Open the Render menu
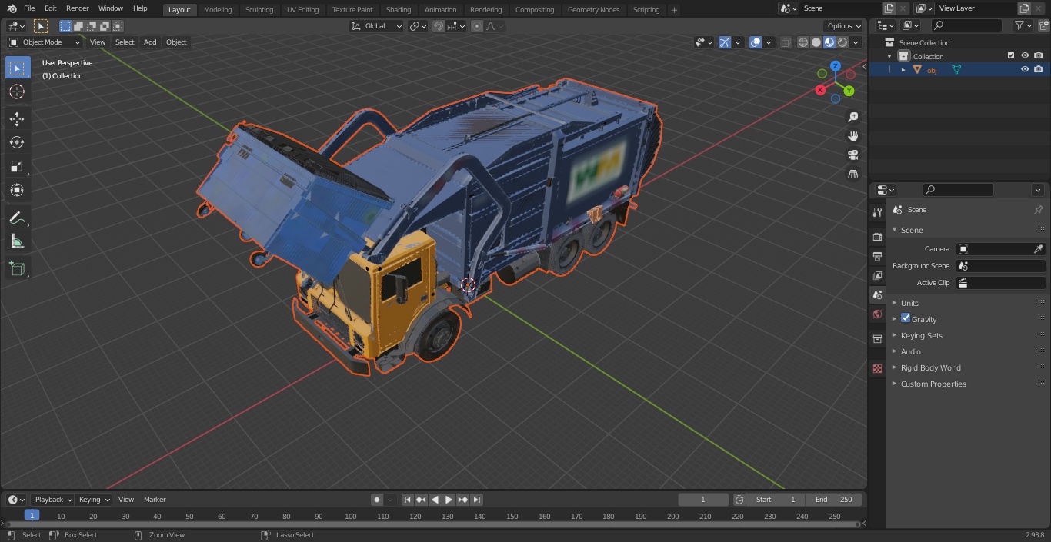1051x542 pixels. (x=77, y=8)
